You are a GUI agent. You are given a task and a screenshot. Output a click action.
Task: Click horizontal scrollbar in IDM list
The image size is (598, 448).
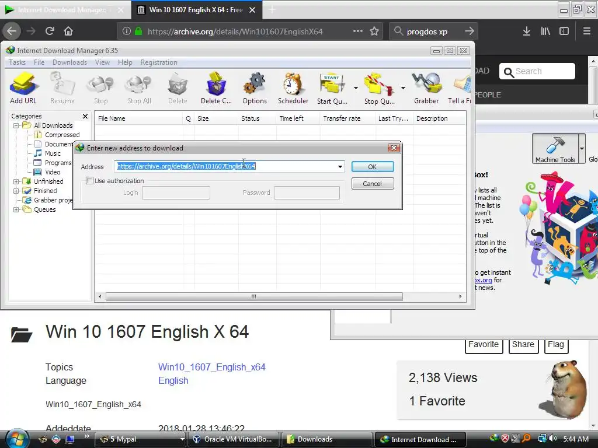[254, 296]
